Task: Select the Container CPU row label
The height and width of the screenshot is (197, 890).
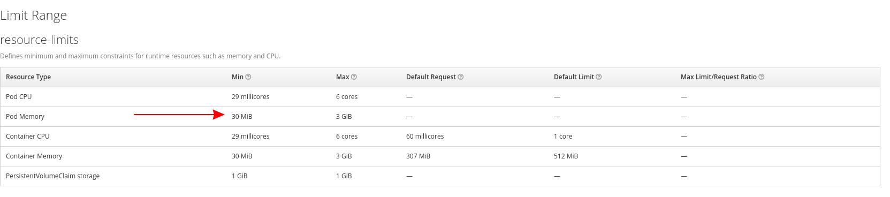Action: 28,137
